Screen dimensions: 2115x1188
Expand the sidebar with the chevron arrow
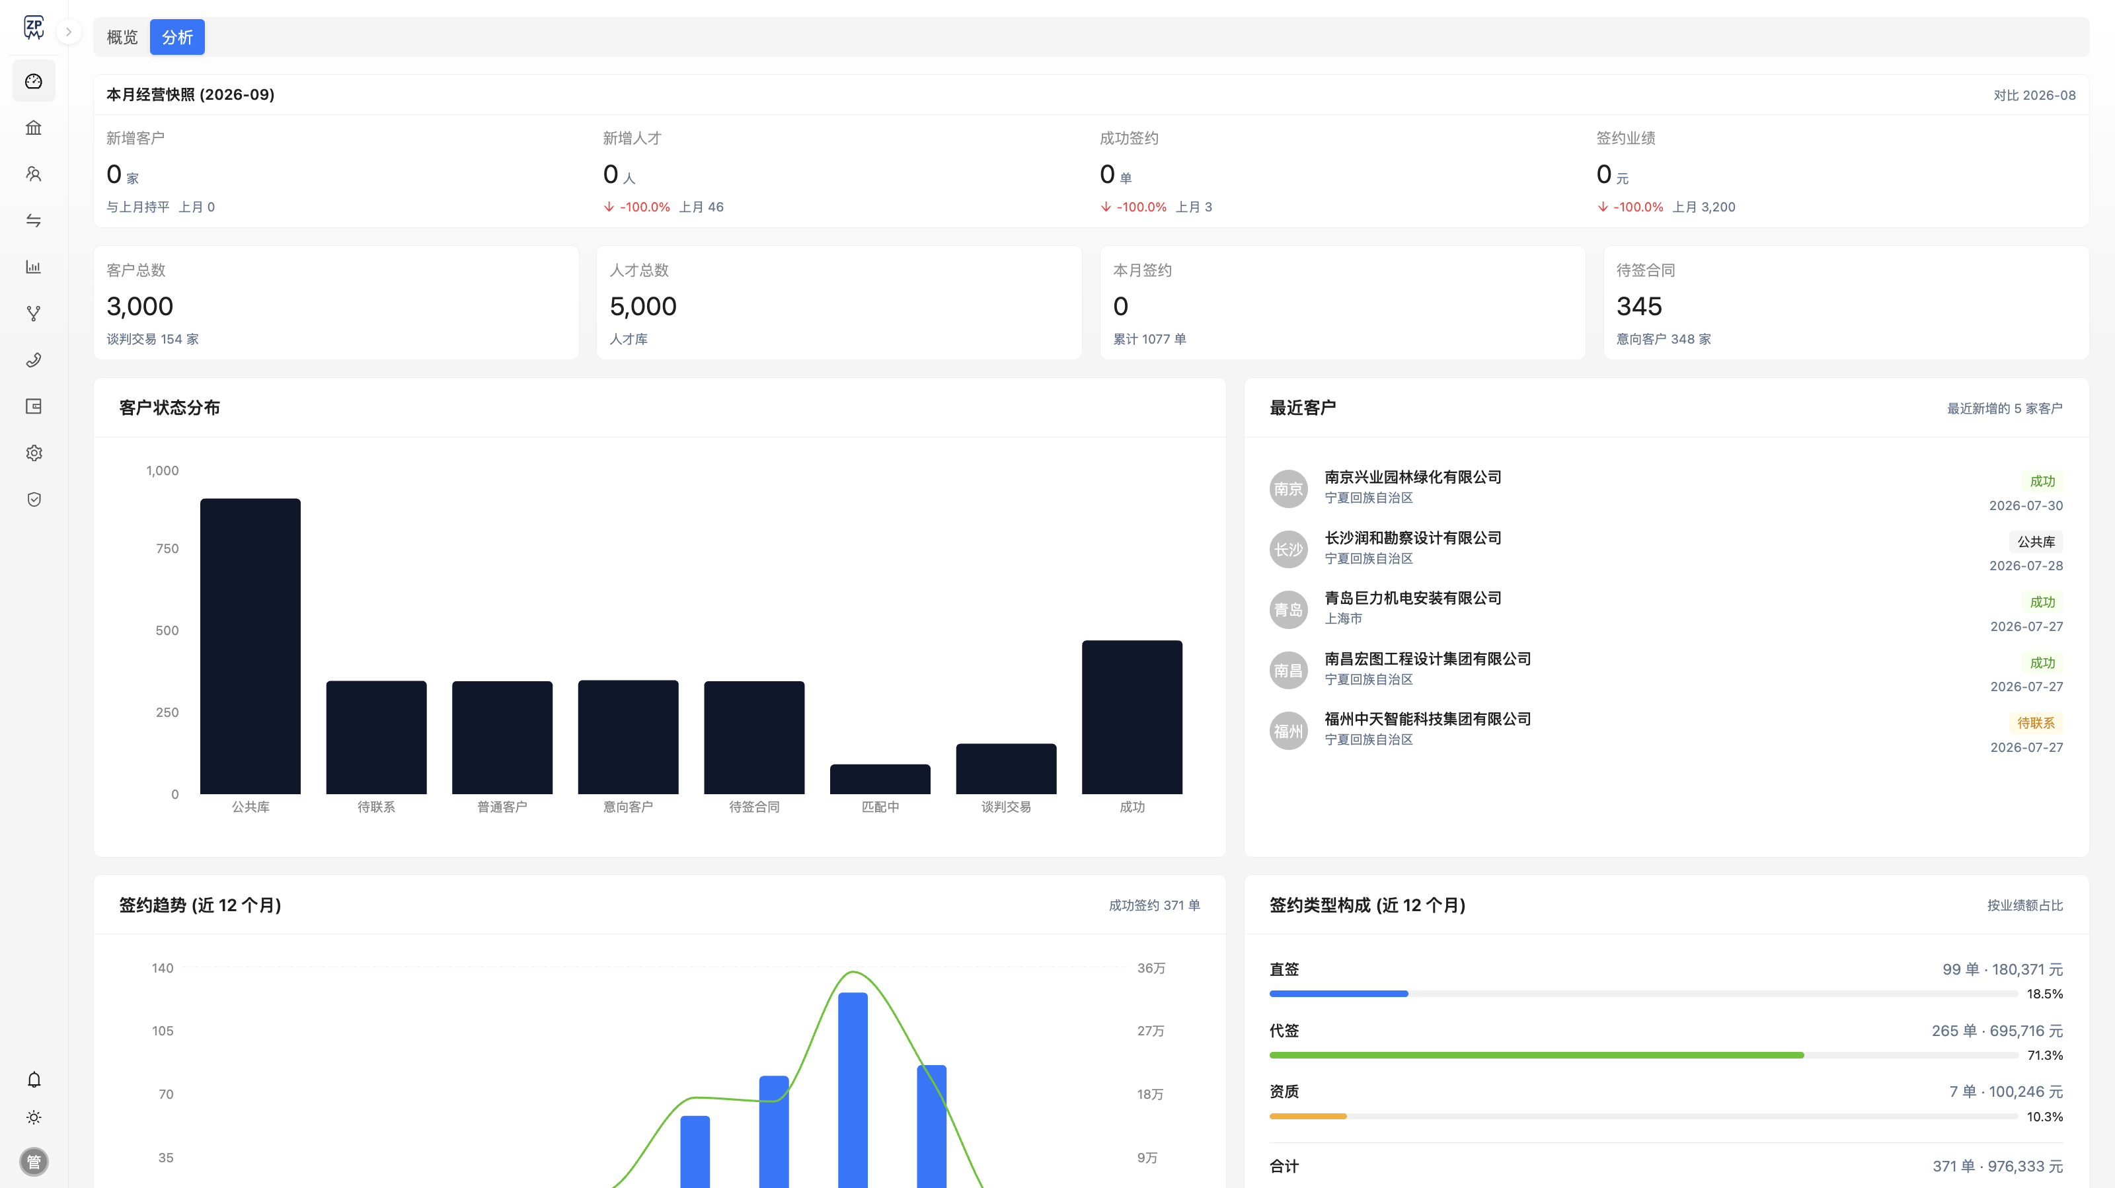tap(69, 32)
